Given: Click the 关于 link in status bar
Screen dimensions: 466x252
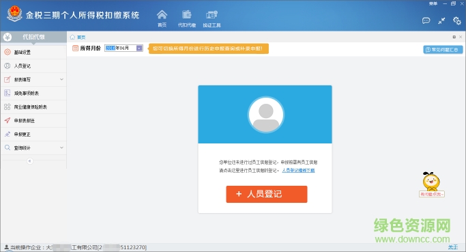Looking at the screenshot, I should [453, 247].
